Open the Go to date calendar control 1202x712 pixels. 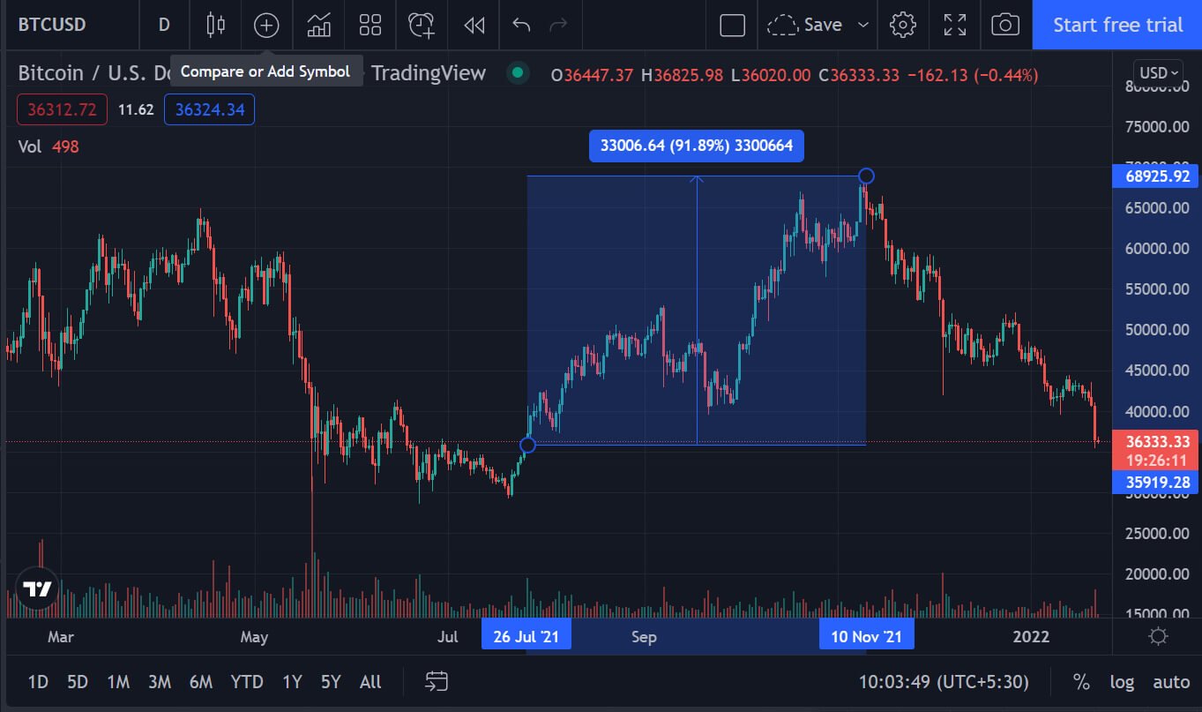[x=435, y=681]
